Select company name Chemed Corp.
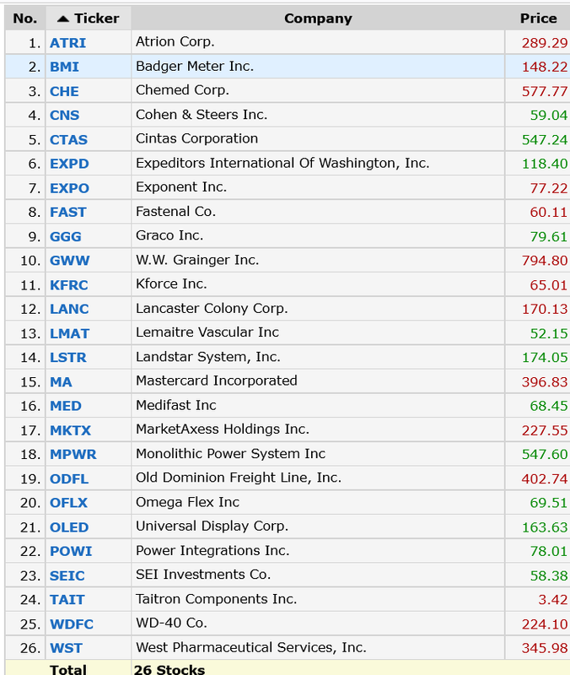 [x=182, y=90]
